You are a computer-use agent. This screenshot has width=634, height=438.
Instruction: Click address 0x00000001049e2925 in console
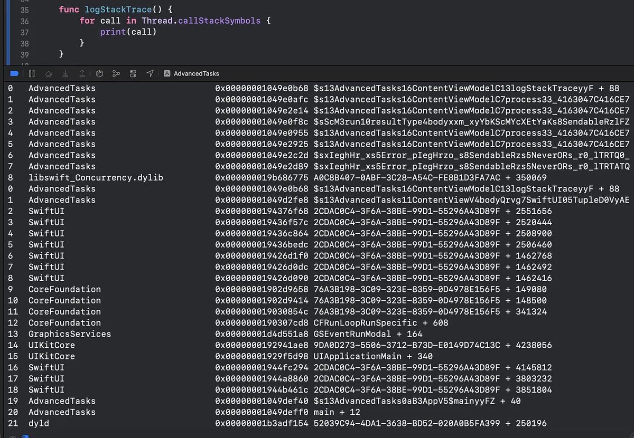262,144
